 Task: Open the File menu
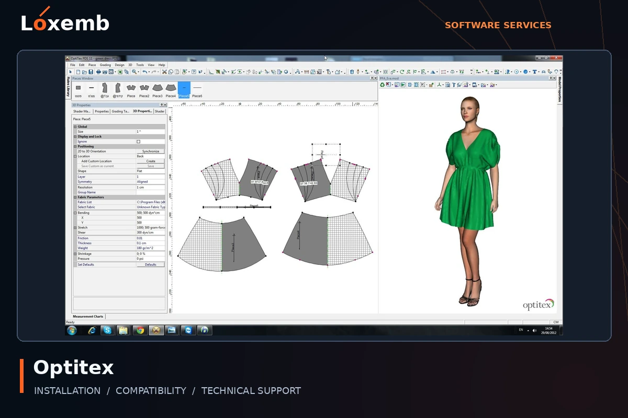pyautogui.click(x=73, y=65)
